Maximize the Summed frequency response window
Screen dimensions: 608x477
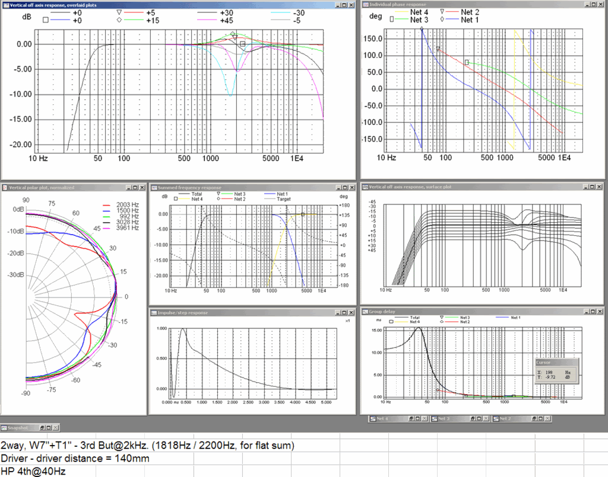click(x=345, y=188)
